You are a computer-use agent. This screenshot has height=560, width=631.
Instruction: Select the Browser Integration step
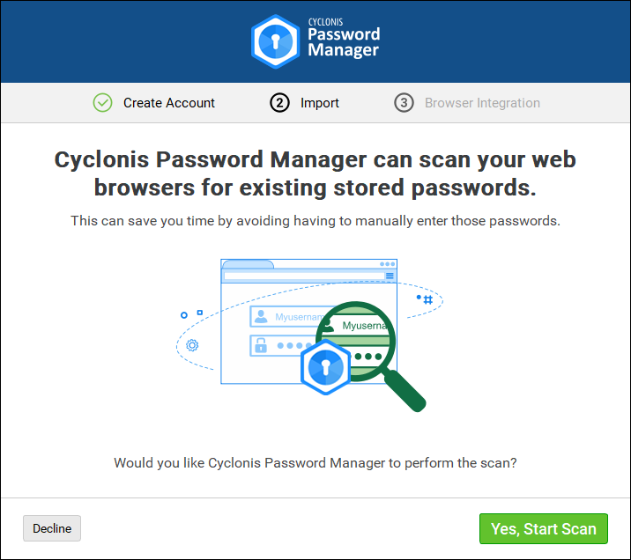point(482,103)
